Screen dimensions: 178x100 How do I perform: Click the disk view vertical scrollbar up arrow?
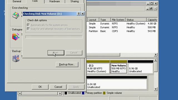click(x=156, y=60)
